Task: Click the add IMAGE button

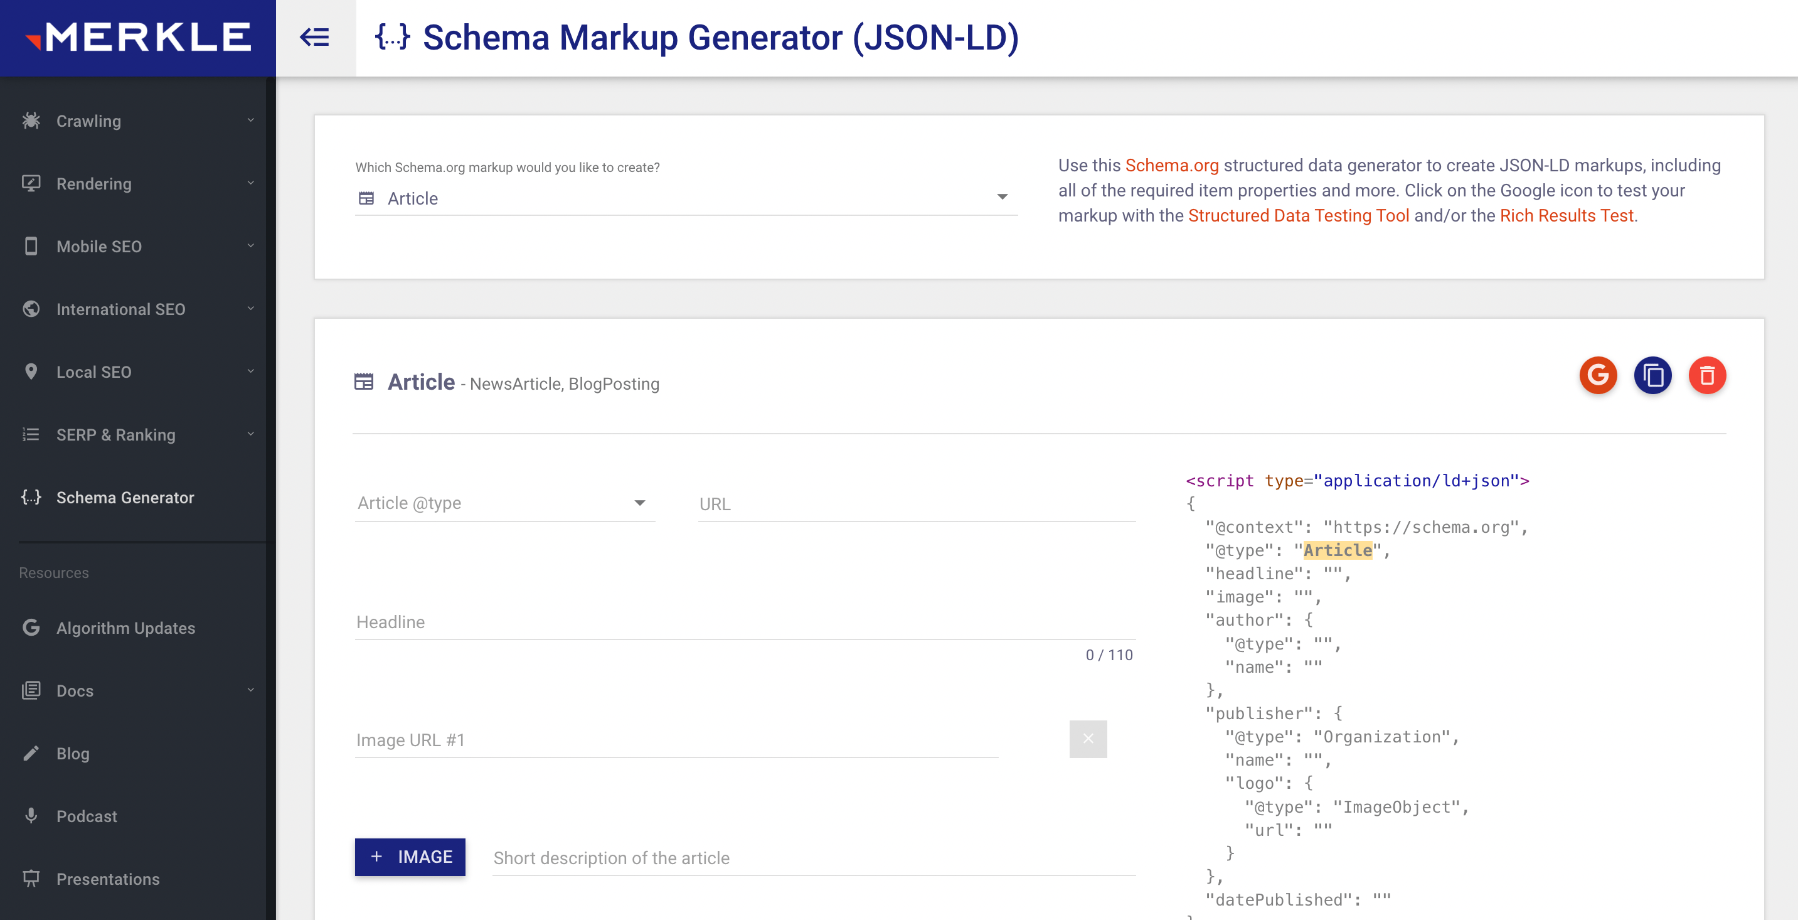Action: [410, 857]
